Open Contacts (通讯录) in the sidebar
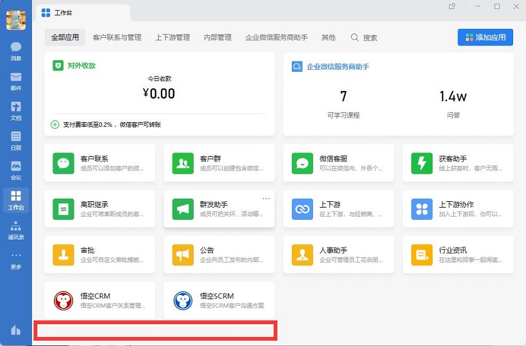Screen dimensions: 526x346 [x=16, y=229]
